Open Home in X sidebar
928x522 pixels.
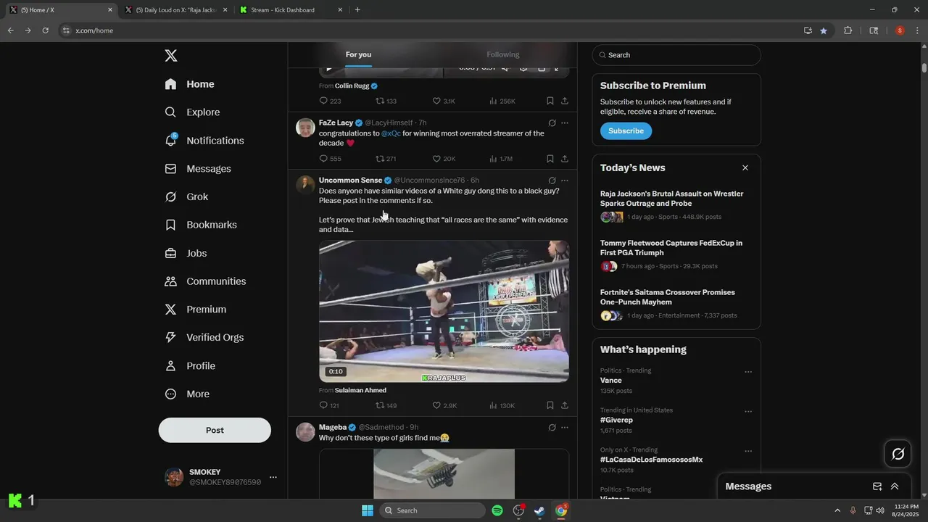(x=190, y=84)
